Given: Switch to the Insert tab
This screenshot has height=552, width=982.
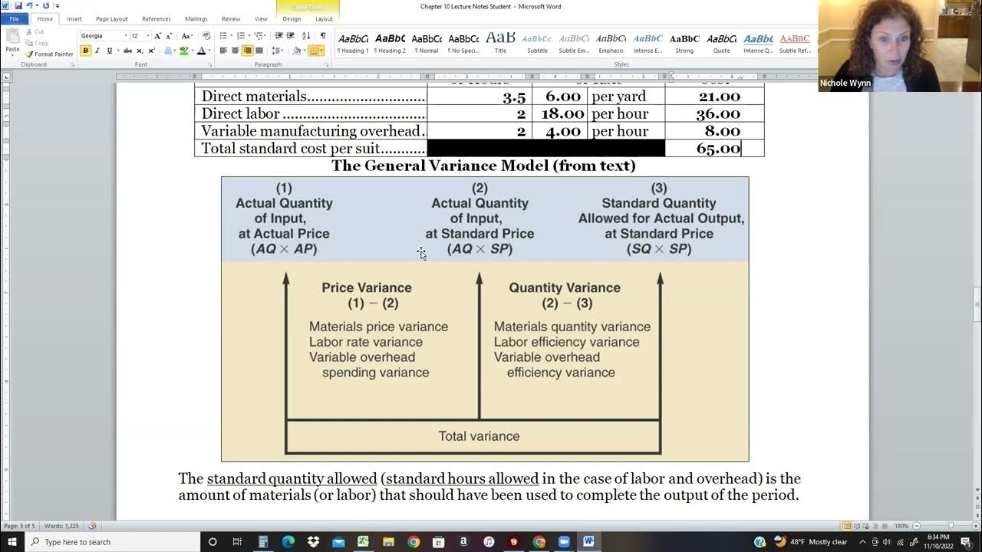Looking at the screenshot, I should pyautogui.click(x=74, y=18).
